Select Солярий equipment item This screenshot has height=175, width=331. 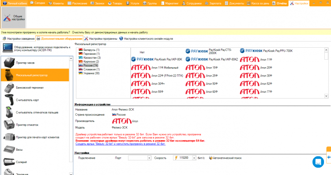point(35,162)
